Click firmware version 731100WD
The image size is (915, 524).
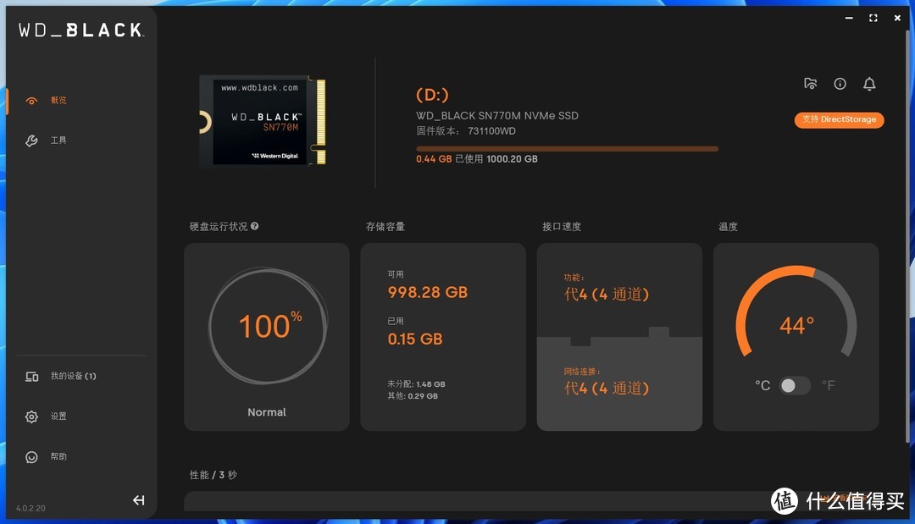coord(466,130)
